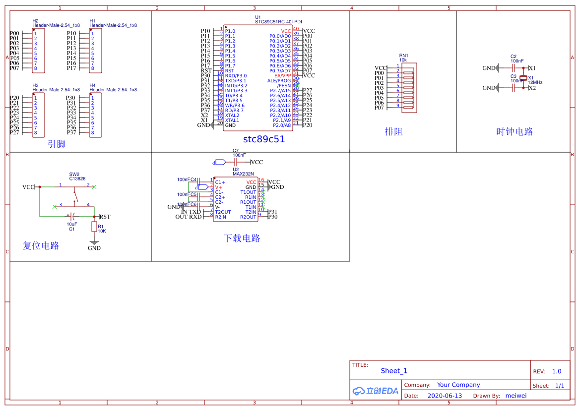Click the GND symbol below resistor R1
Image resolution: width=580 pixels, height=410 pixels.
(x=94, y=243)
